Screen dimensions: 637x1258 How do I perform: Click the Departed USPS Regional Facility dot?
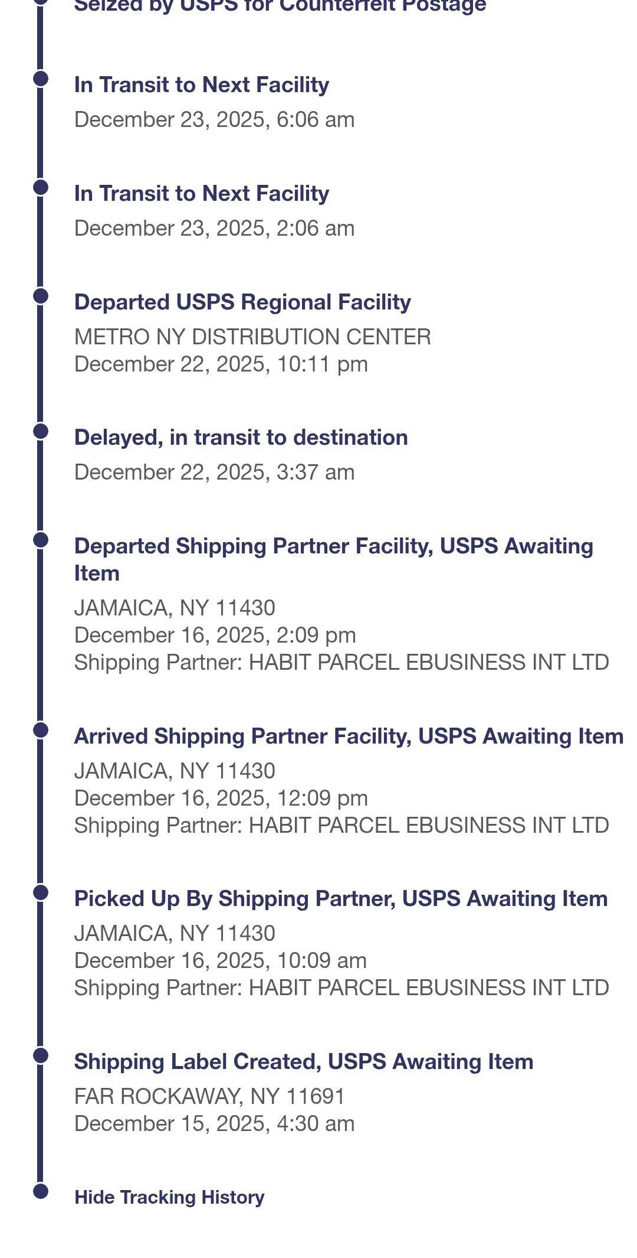[x=40, y=296]
